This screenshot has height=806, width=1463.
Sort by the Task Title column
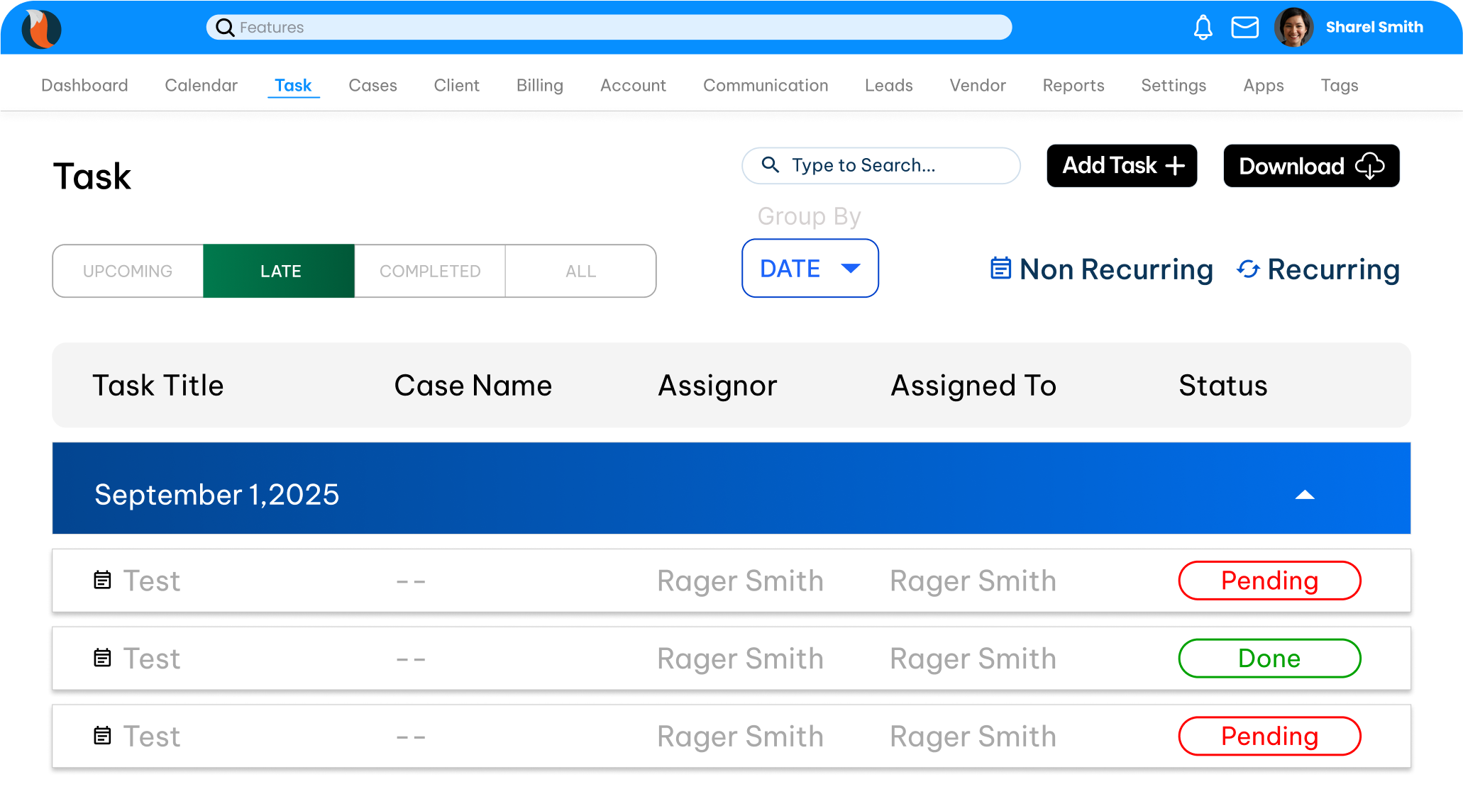158,385
